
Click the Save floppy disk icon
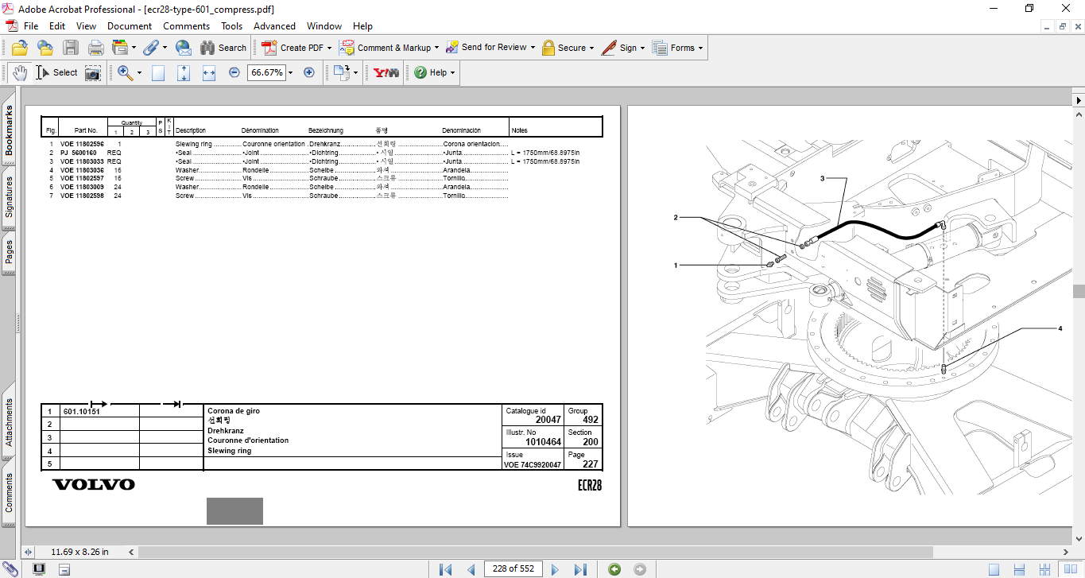71,48
